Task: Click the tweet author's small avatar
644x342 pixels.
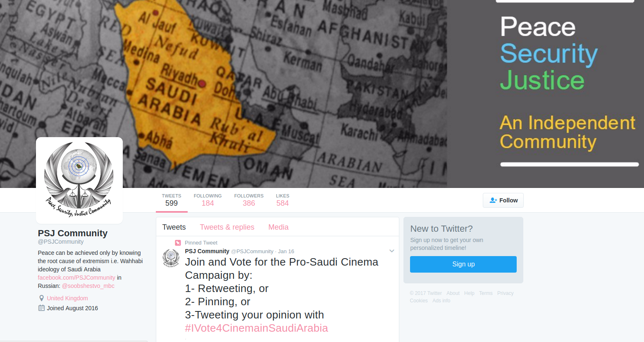Action: [171, 258]
